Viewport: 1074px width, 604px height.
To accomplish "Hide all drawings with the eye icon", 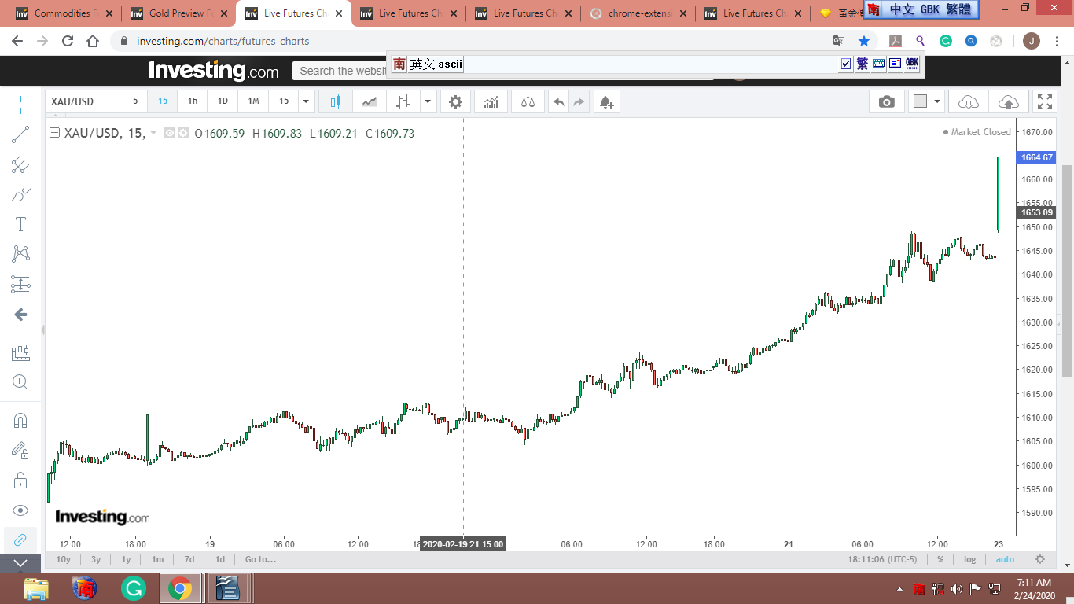I will point(20,510).
